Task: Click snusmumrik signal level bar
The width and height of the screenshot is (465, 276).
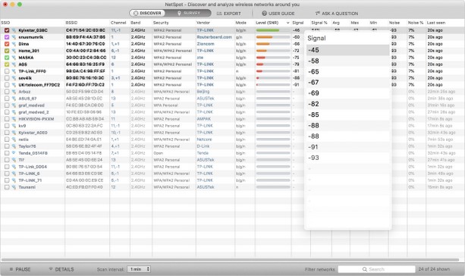Action: click(273, 37)
